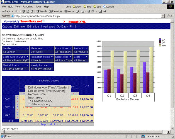
Task: Click the OR legend color swatch
Action: pyautogui.click(x=160, y=43)
